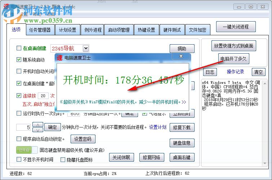
Task: Click the 进程数: 62 status text
Action: (x=21, y=174)
